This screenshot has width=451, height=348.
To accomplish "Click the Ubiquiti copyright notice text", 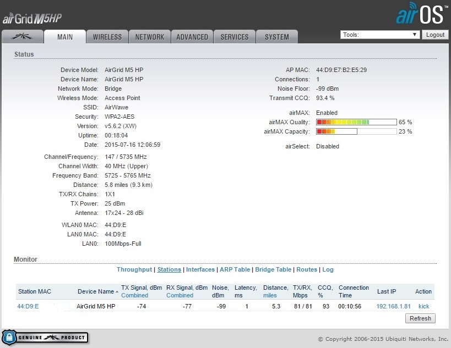I will pos(383,339).
